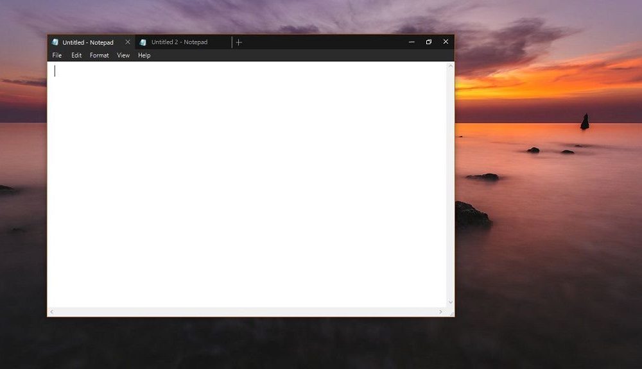Close the Untitled - Notepad tab
The width and height of the screenshot is (642, 369).
(127, 42)
